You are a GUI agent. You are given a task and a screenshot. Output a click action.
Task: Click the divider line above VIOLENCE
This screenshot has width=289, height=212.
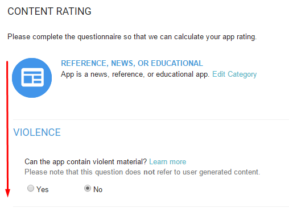click(x=151, y=119)
